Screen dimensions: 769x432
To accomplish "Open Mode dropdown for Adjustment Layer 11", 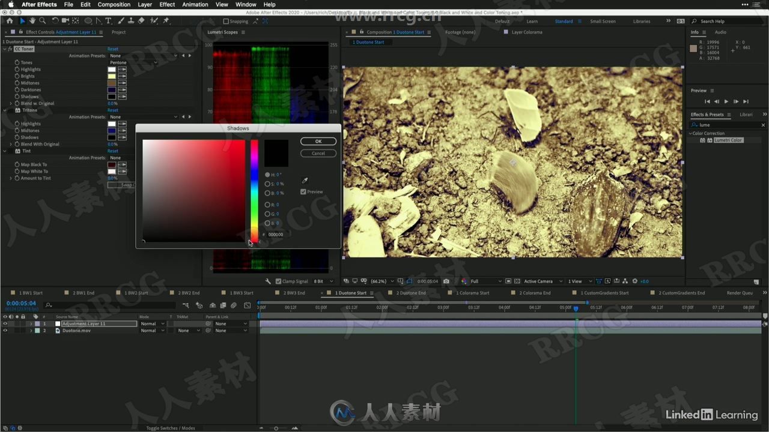I will tap(152, 323).
